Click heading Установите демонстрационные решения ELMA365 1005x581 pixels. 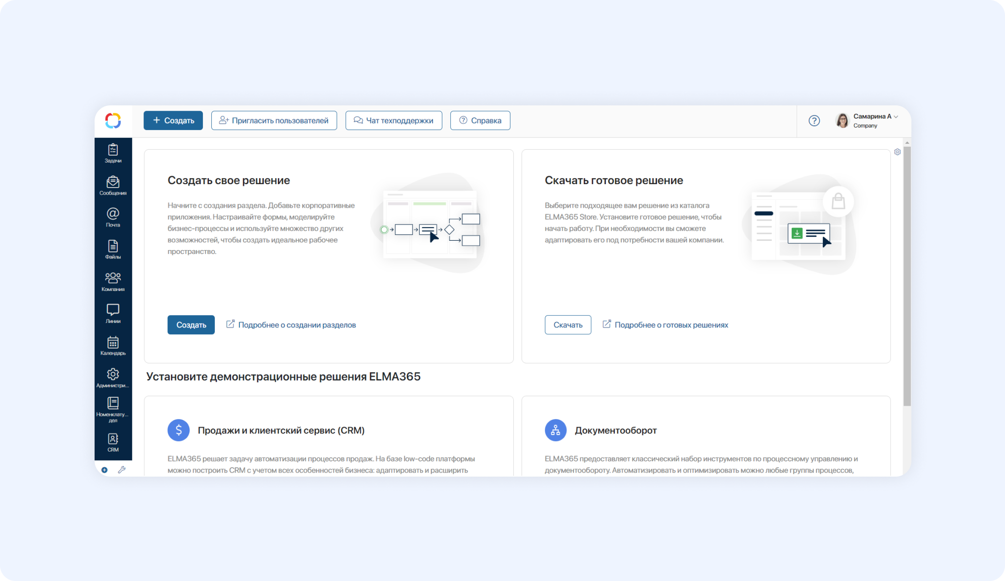pyautogui.click(x=283, y=377)
